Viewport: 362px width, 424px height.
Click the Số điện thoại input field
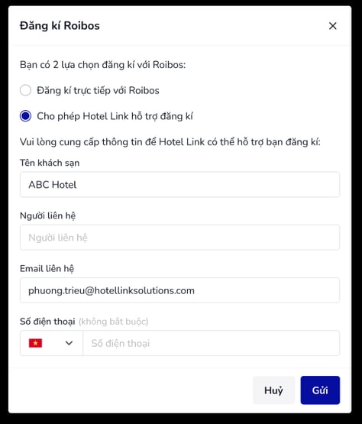pos(211,343)
